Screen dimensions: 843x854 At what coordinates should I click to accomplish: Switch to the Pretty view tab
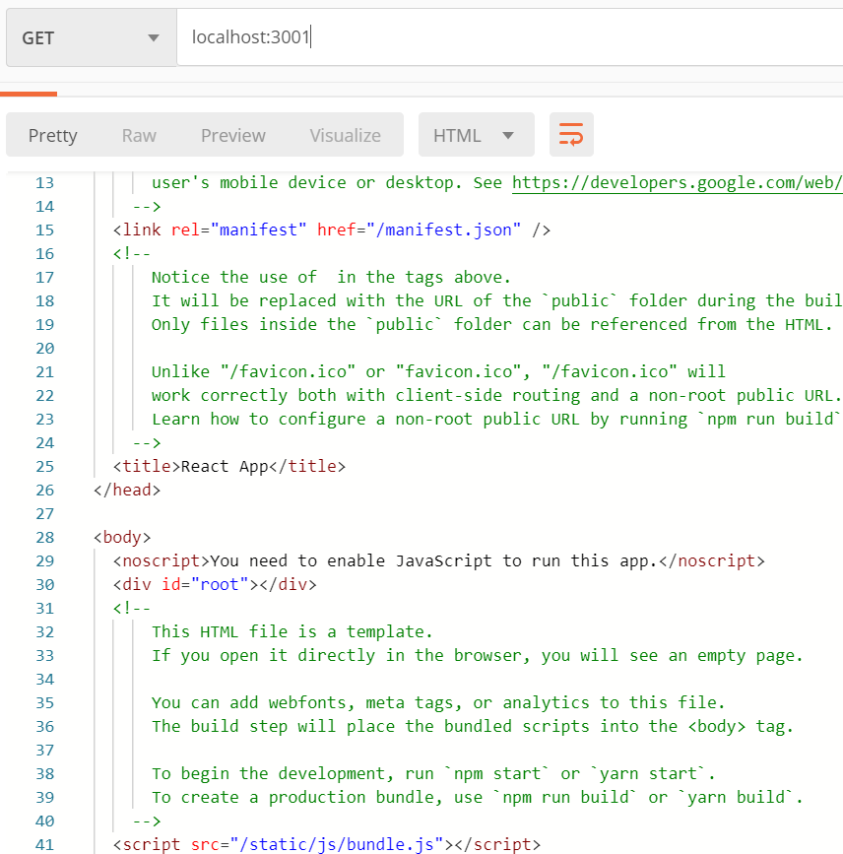tap(53, 136)
